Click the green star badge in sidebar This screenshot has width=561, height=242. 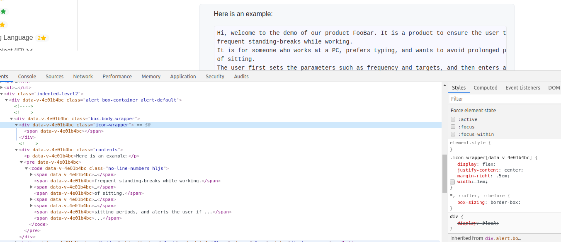pos(3,12)
